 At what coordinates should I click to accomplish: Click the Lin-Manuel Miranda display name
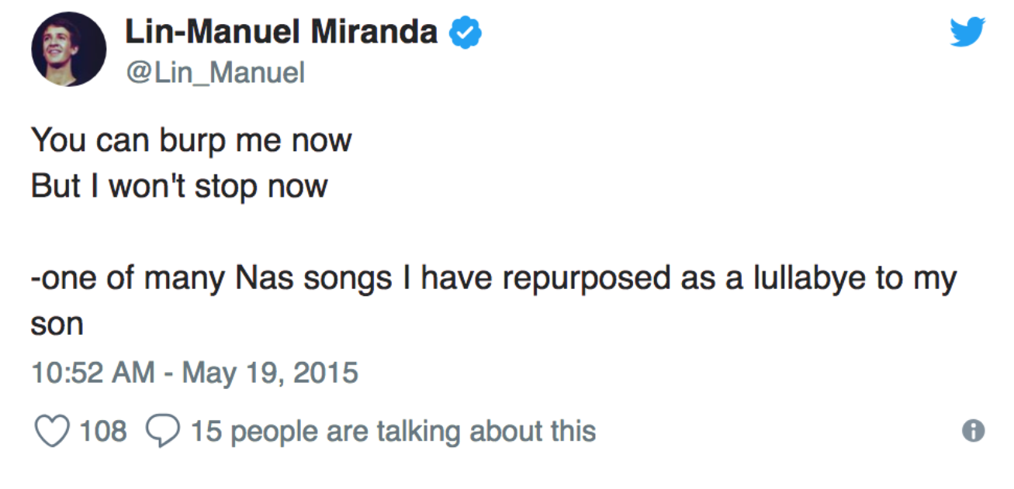pos(280,32)
